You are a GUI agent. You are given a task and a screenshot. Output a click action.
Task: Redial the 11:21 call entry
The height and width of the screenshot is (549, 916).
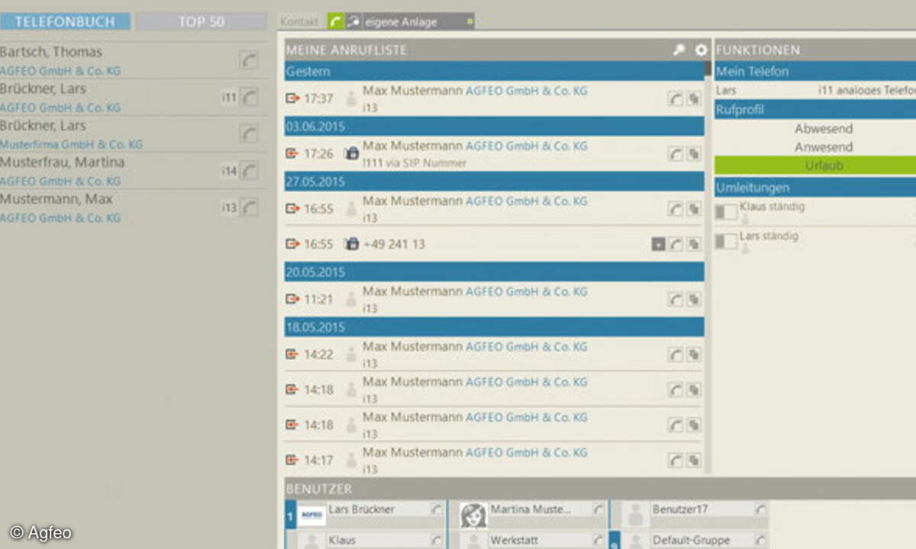676,300
